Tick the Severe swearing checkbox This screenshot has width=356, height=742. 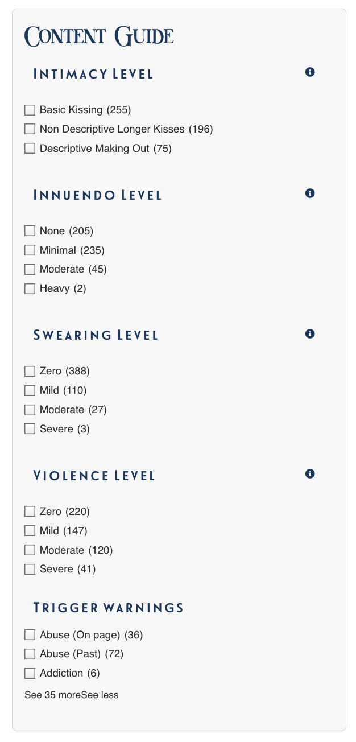[30, 429]
